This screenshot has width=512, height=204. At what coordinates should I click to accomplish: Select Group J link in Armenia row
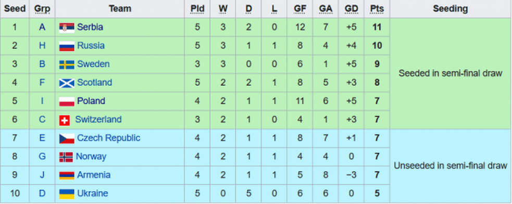coord(42,175)
